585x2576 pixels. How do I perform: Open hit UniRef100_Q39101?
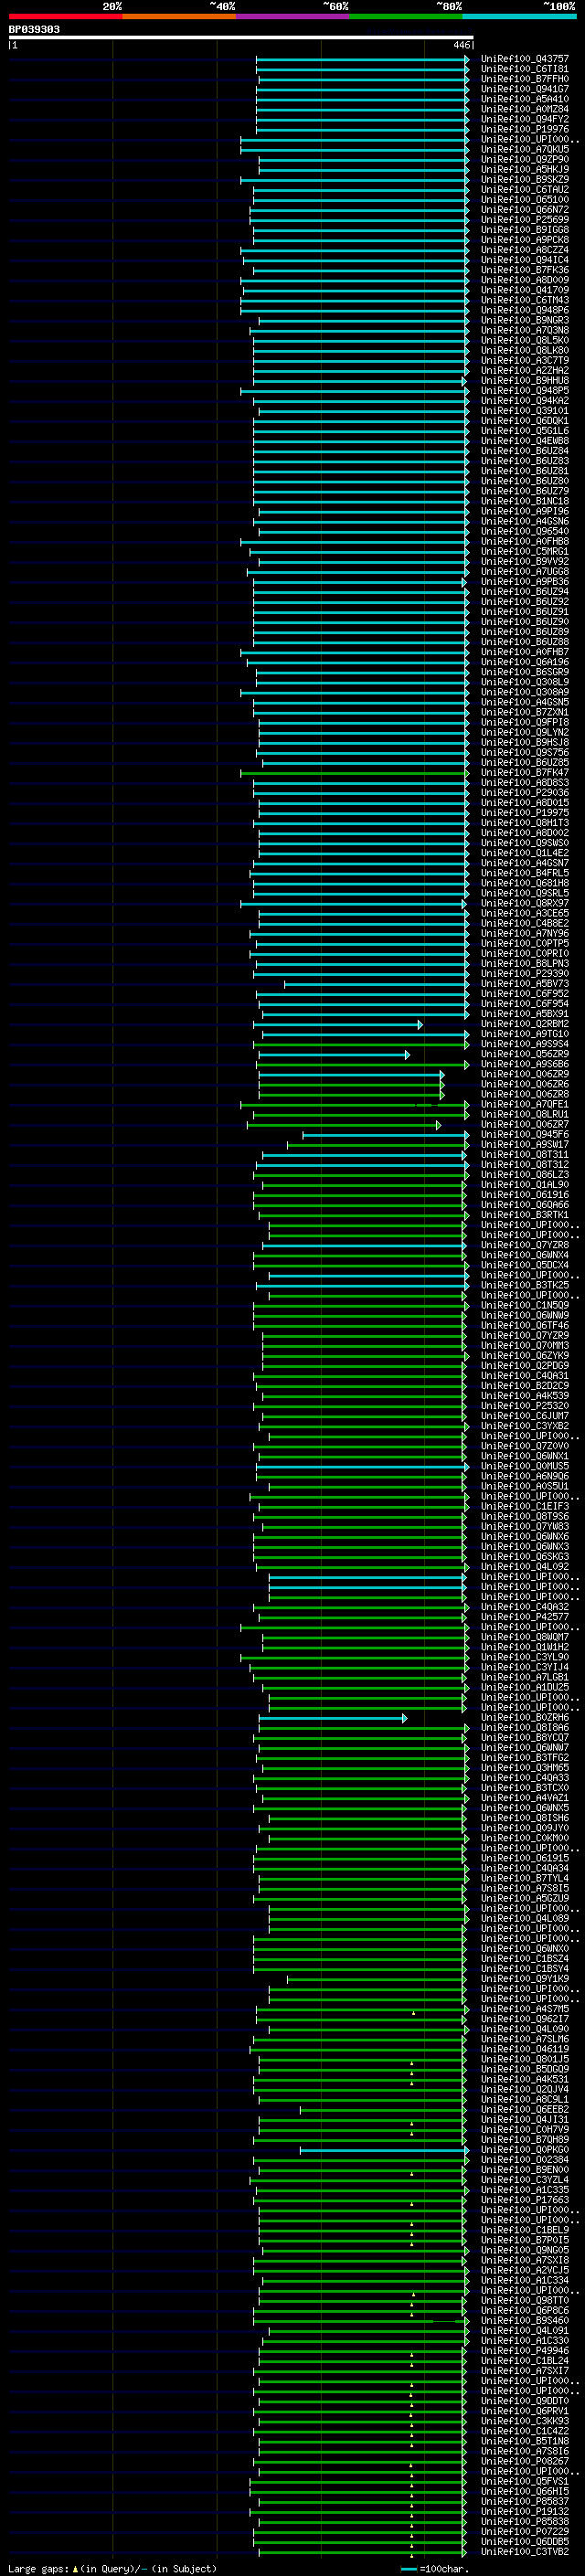point(525,411)
